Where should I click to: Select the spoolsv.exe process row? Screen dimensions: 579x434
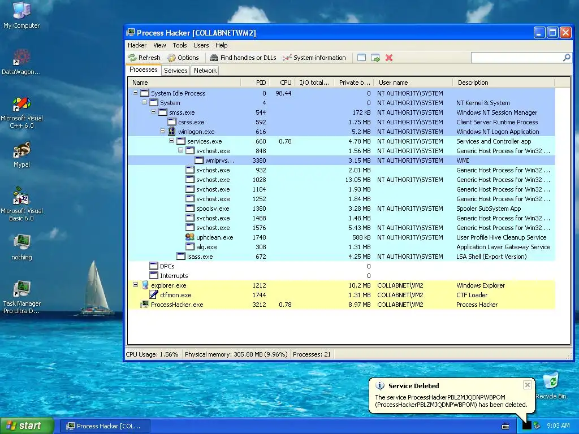click(341, 209)
